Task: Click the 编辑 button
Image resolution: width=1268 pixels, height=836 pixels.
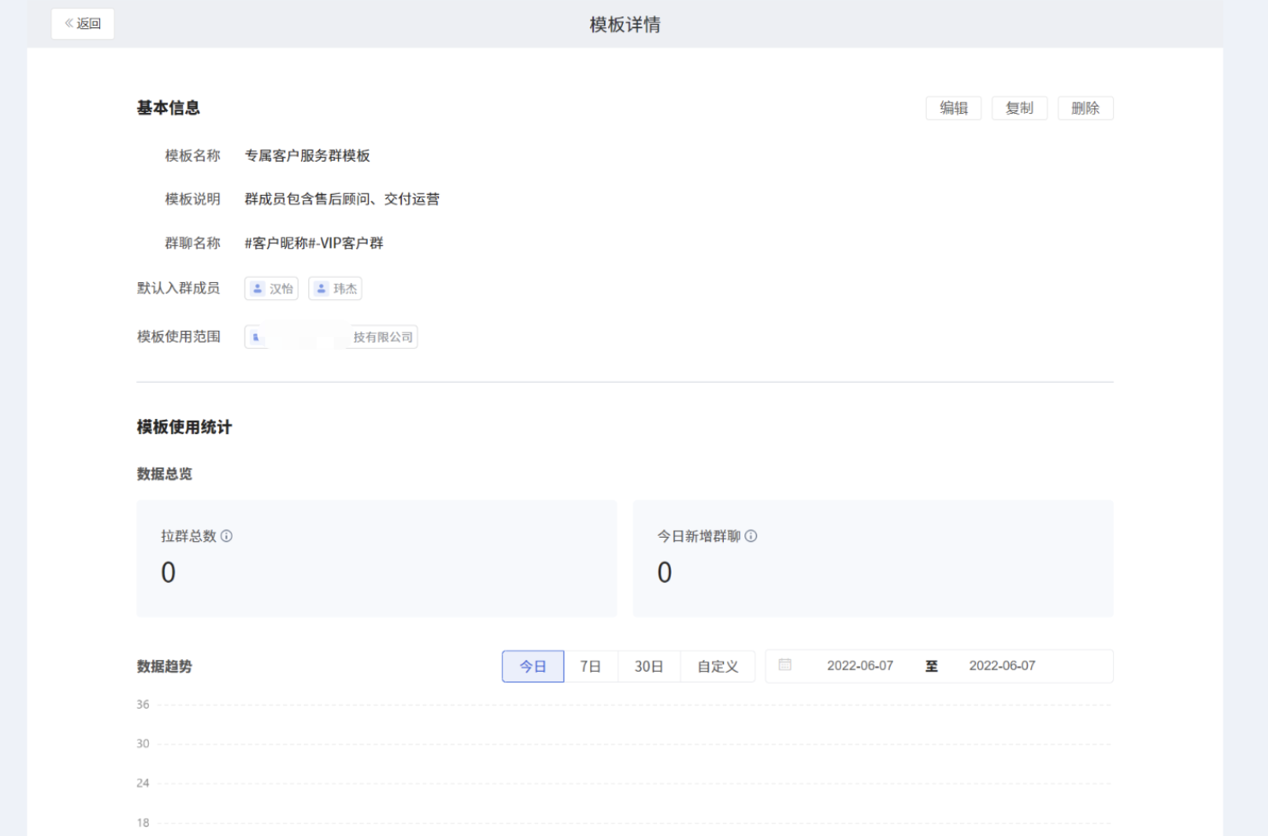Action: point(954,108)
